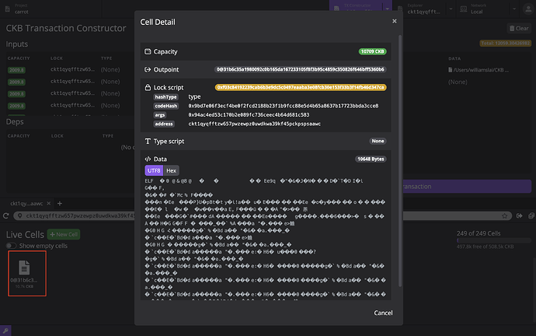Switch data view to Hex
The image size is (536, 336).
pyautogui.click(x=171, y=170)
